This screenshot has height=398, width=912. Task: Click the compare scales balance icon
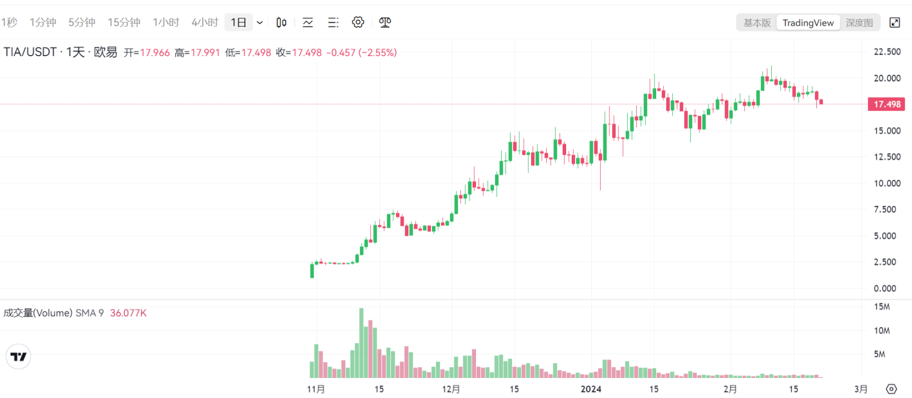coord(385,22)
